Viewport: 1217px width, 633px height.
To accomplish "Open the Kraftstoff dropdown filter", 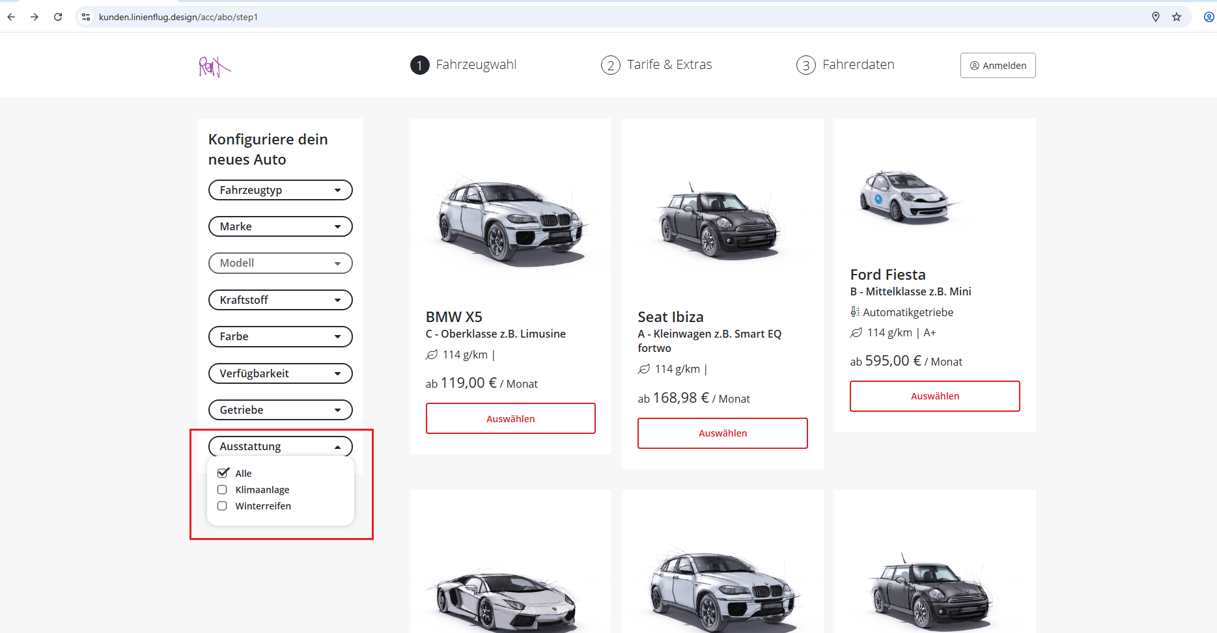I will point(280,300).
